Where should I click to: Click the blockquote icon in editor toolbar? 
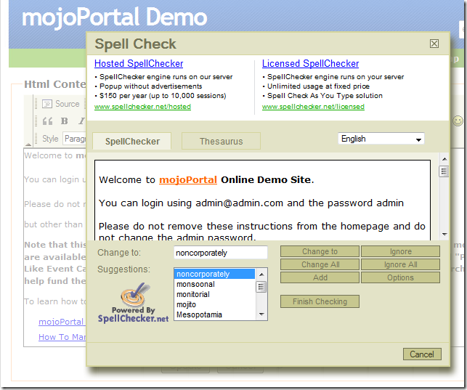click(x=47, y=121)
